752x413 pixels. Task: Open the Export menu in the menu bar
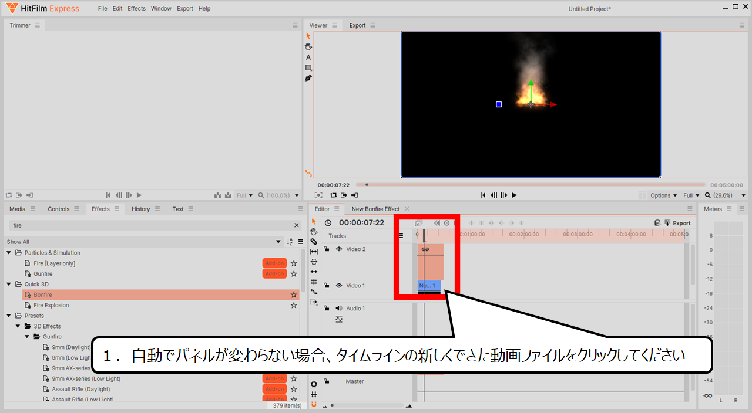[x=185, y=9]
